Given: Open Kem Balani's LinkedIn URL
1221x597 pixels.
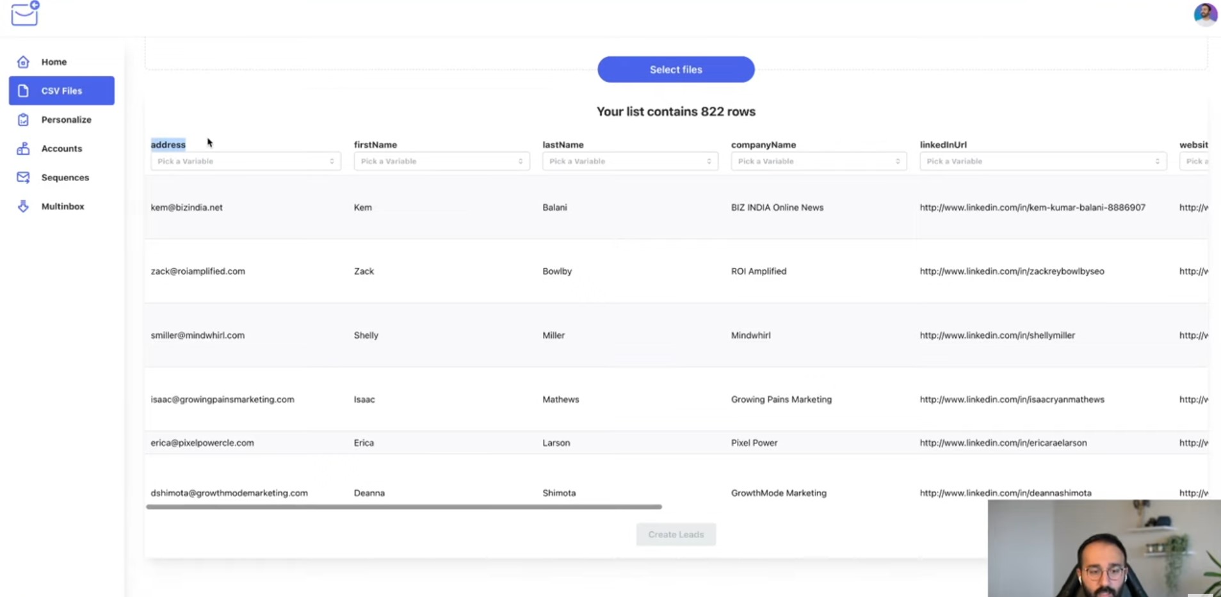Looking at the screenshot, I should (1033, 207).
